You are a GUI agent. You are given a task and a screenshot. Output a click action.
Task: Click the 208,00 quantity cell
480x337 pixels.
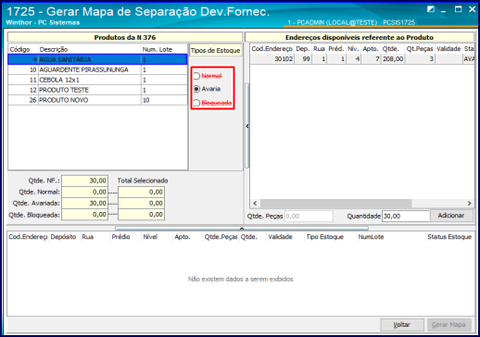tap(393, 59)
